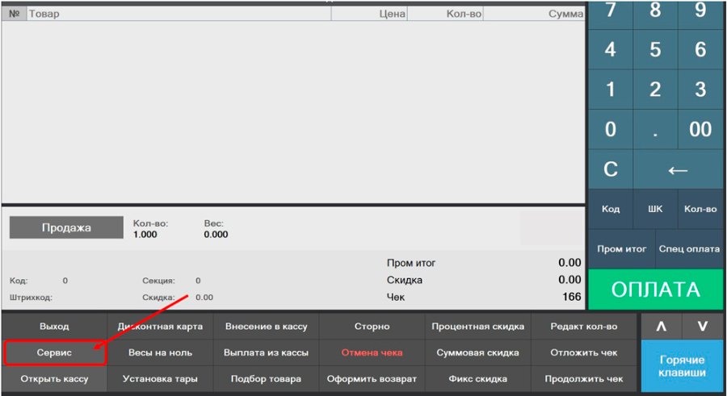Select the Кол-во keypad button
Viewport: 727px width, 396px height.
[700, 209]
